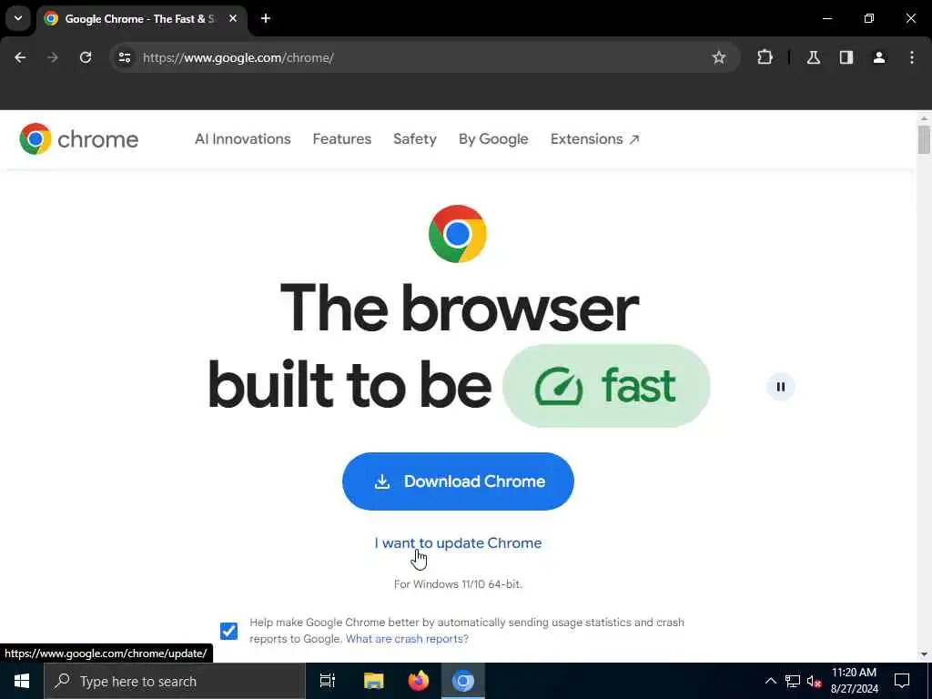Open a new tab with plus button
932x699 pixels.
click(266, 18)
